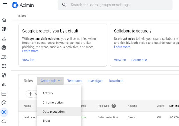Click the Google Admin logo
The width and height of the screenshot is (179, 126).
coord(23,5)
